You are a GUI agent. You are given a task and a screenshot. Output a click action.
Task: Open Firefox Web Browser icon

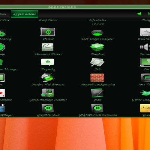(x=48, y=78)
